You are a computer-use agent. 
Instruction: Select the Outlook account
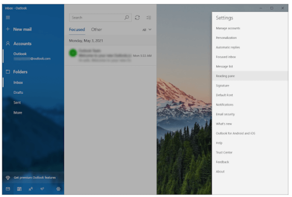tap(33, 56)
